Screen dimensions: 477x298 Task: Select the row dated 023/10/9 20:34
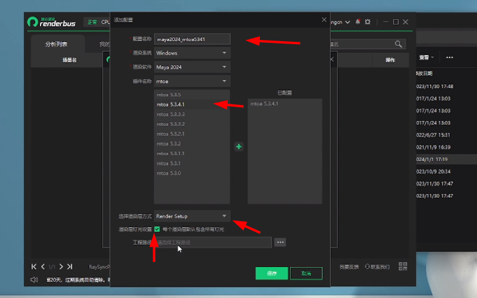(x=446, y=172)
